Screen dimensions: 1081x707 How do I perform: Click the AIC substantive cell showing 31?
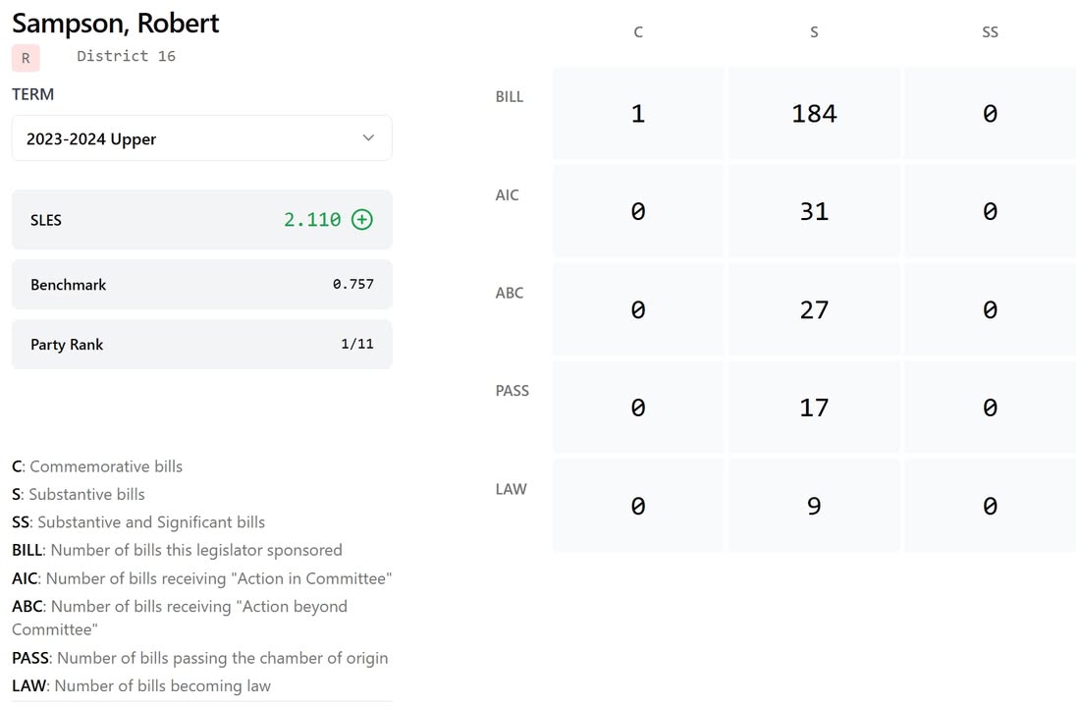tap(814, 211)
